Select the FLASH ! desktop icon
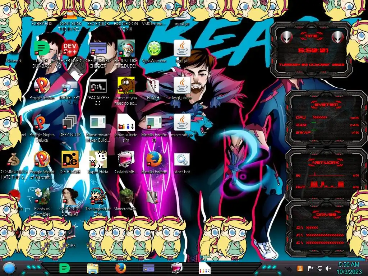368x276 pixels. pyautogui.click(x=153, y=86)
